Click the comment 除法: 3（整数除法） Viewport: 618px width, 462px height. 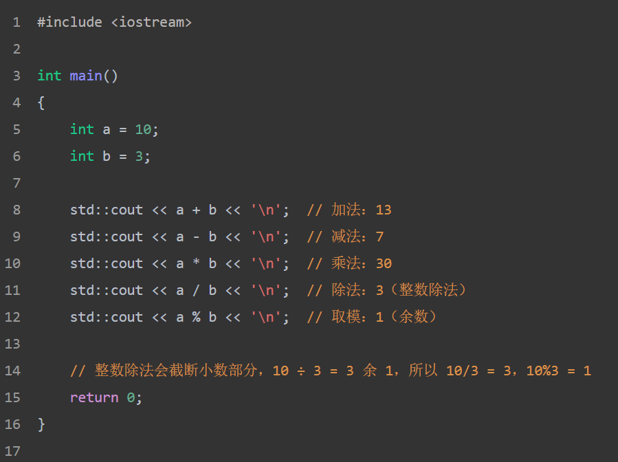pyautogui.click(x=387, y=290)
